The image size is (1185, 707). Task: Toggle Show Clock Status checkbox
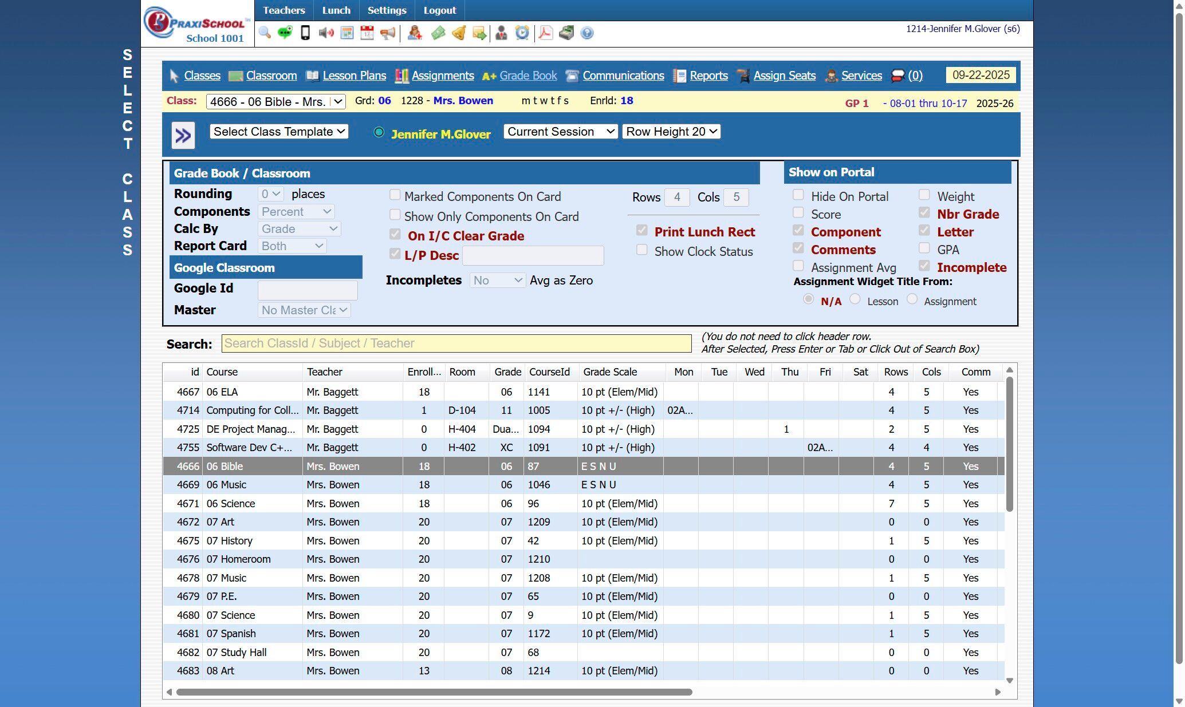tap(642, 250)
